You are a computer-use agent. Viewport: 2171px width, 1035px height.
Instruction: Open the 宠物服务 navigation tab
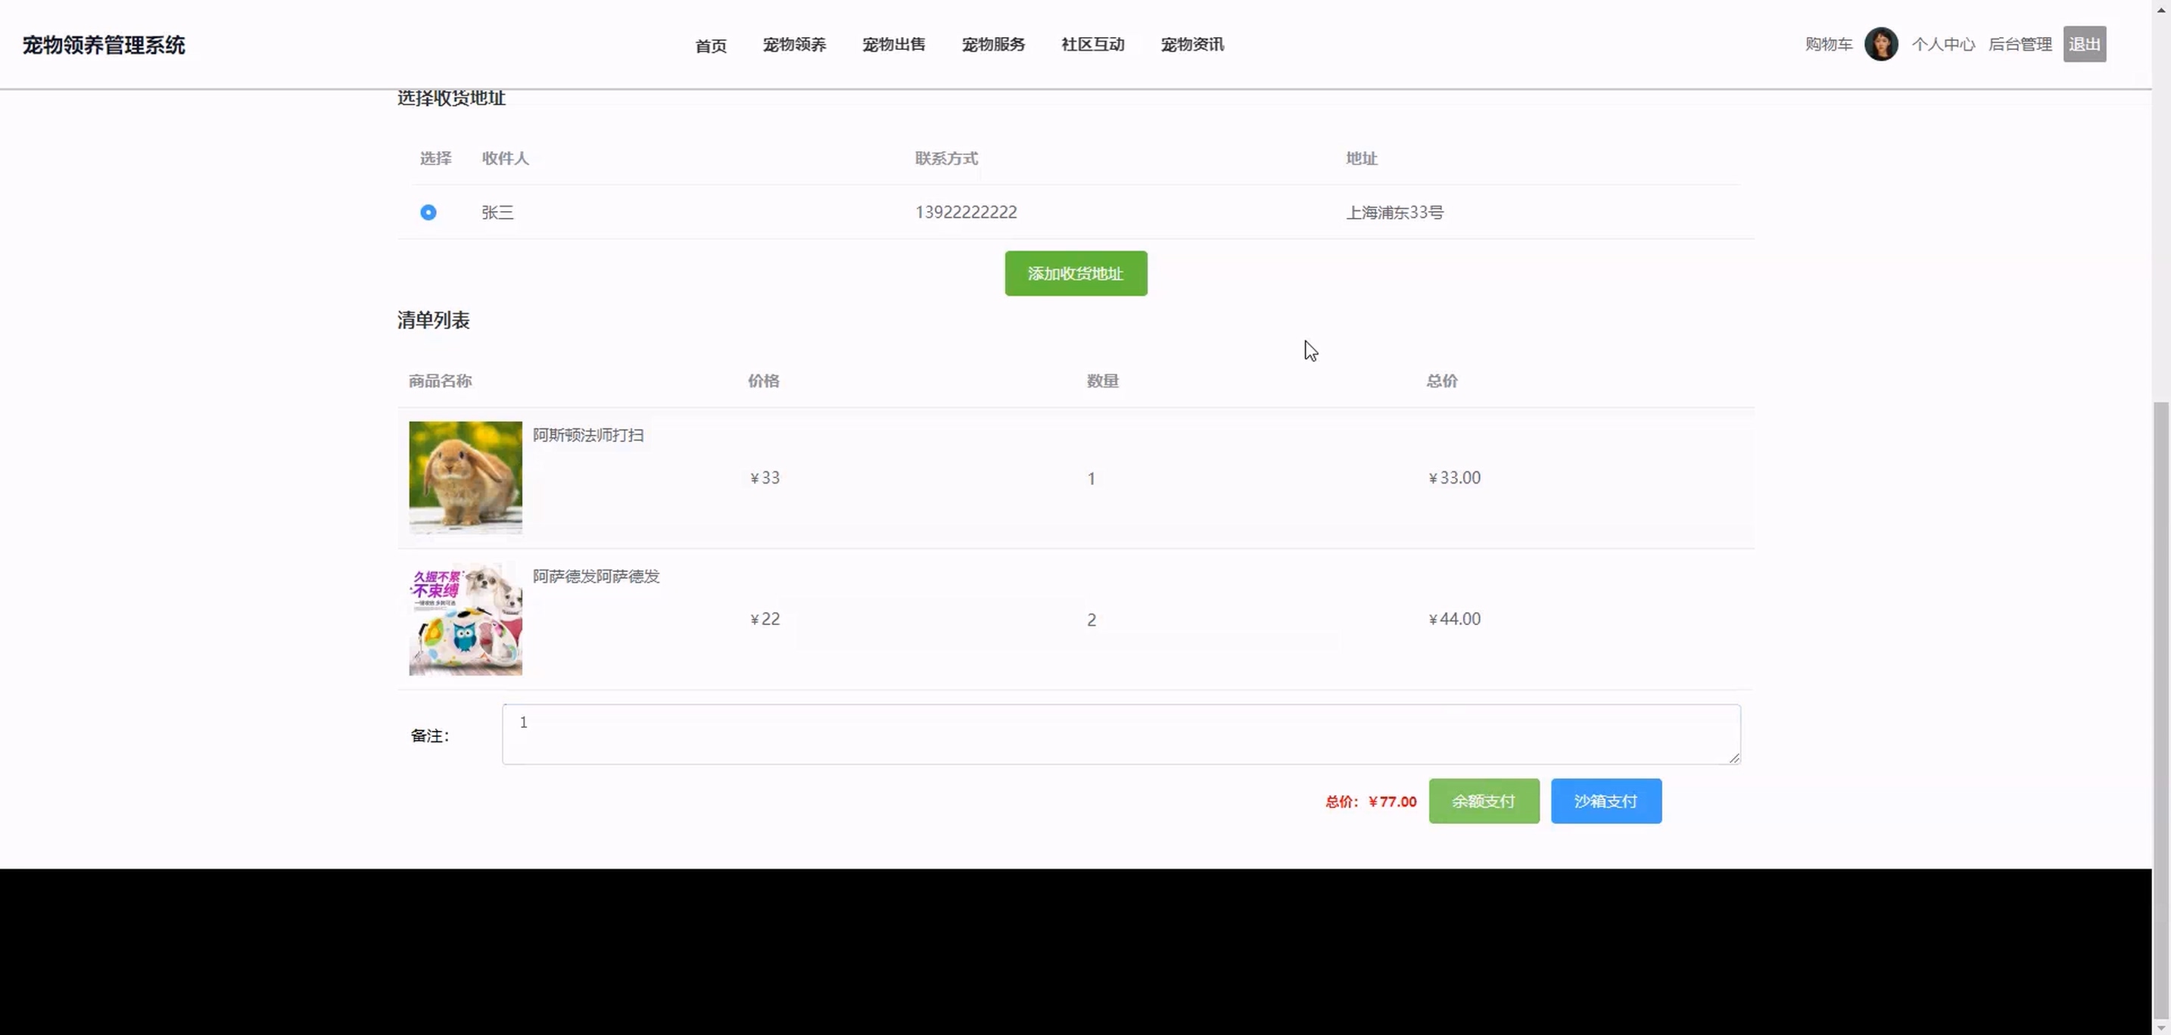pos(993,45)
